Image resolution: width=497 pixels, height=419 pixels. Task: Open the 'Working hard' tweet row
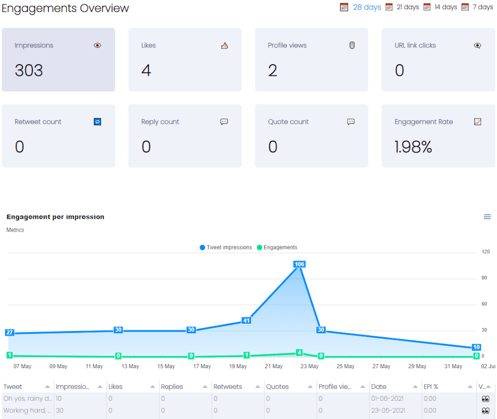point(27,410)
